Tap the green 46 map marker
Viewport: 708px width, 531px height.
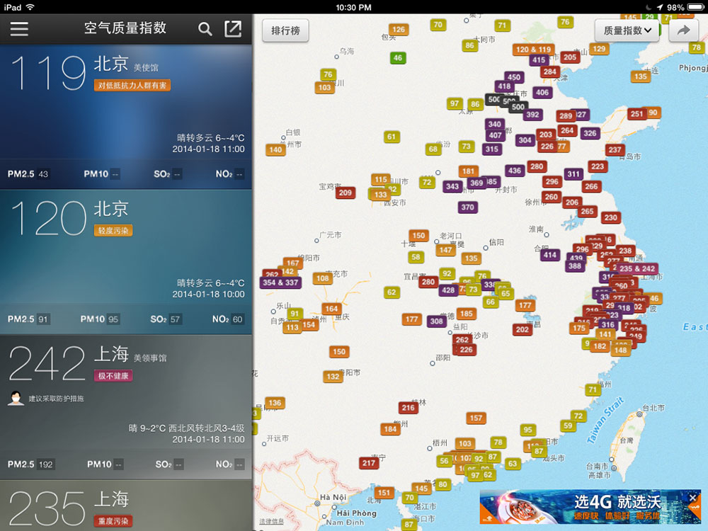(x=397, y=58)
